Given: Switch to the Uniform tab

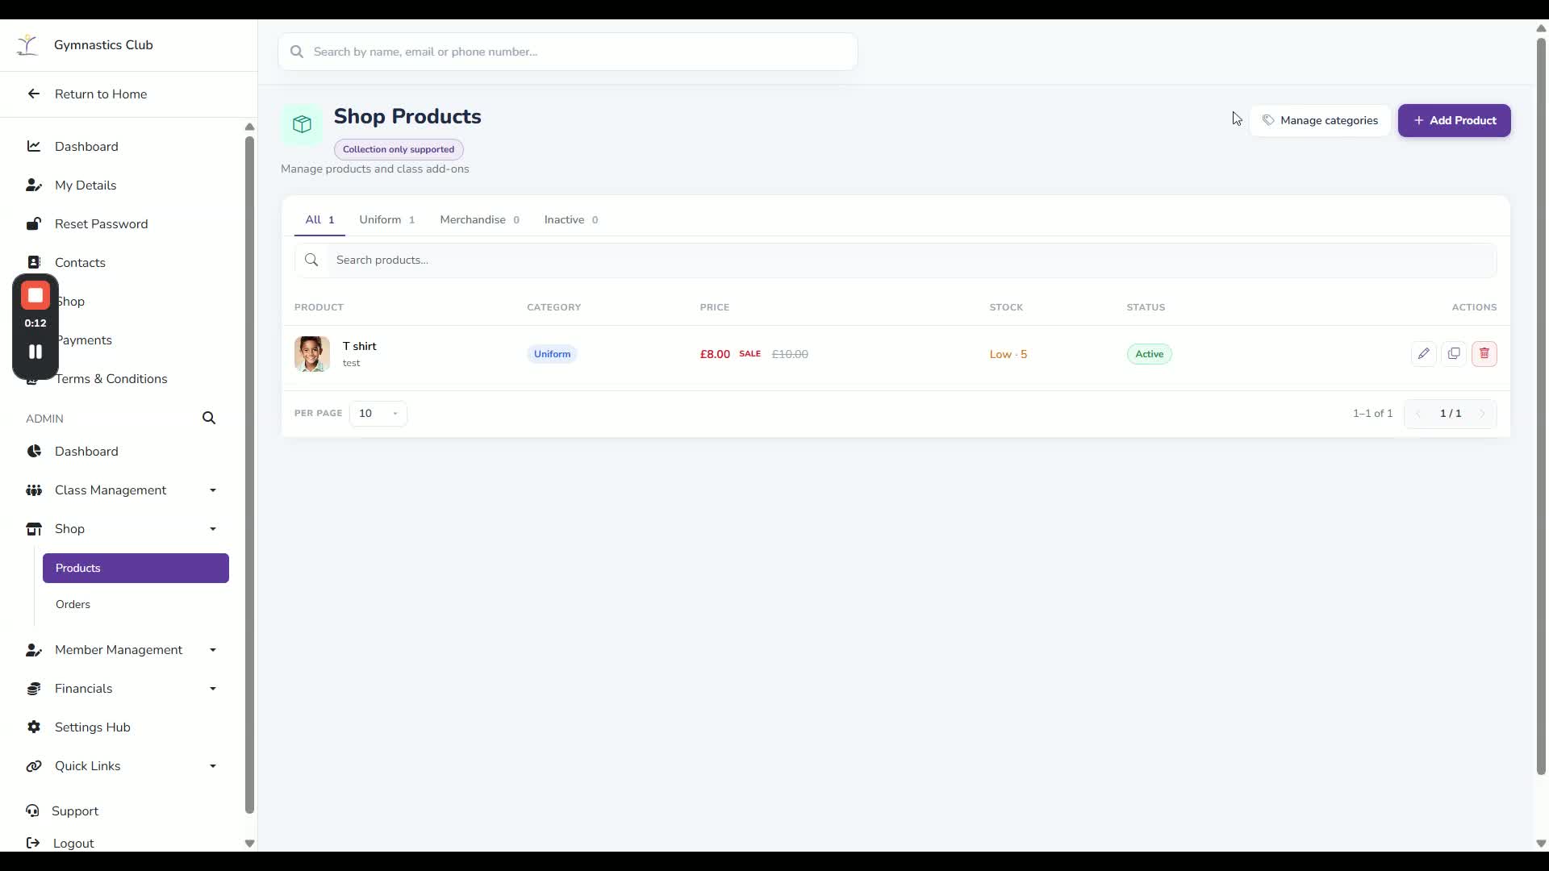Looking at the screenshot, I should [x=387, y=219].
